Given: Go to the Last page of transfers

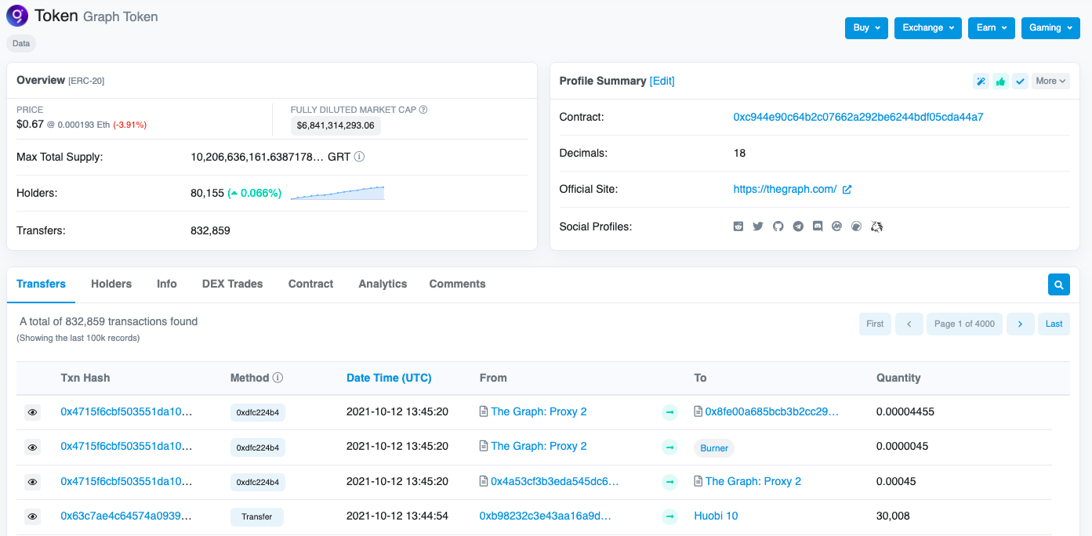Looking at the screenshot, I should click(x=1054, y=324).
